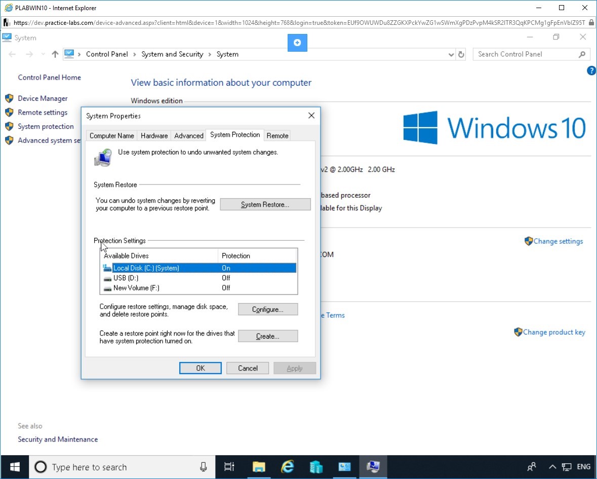Screen dimensions: 597x479
Task: Switch to Advanced tab
Action: pos(189,136)
